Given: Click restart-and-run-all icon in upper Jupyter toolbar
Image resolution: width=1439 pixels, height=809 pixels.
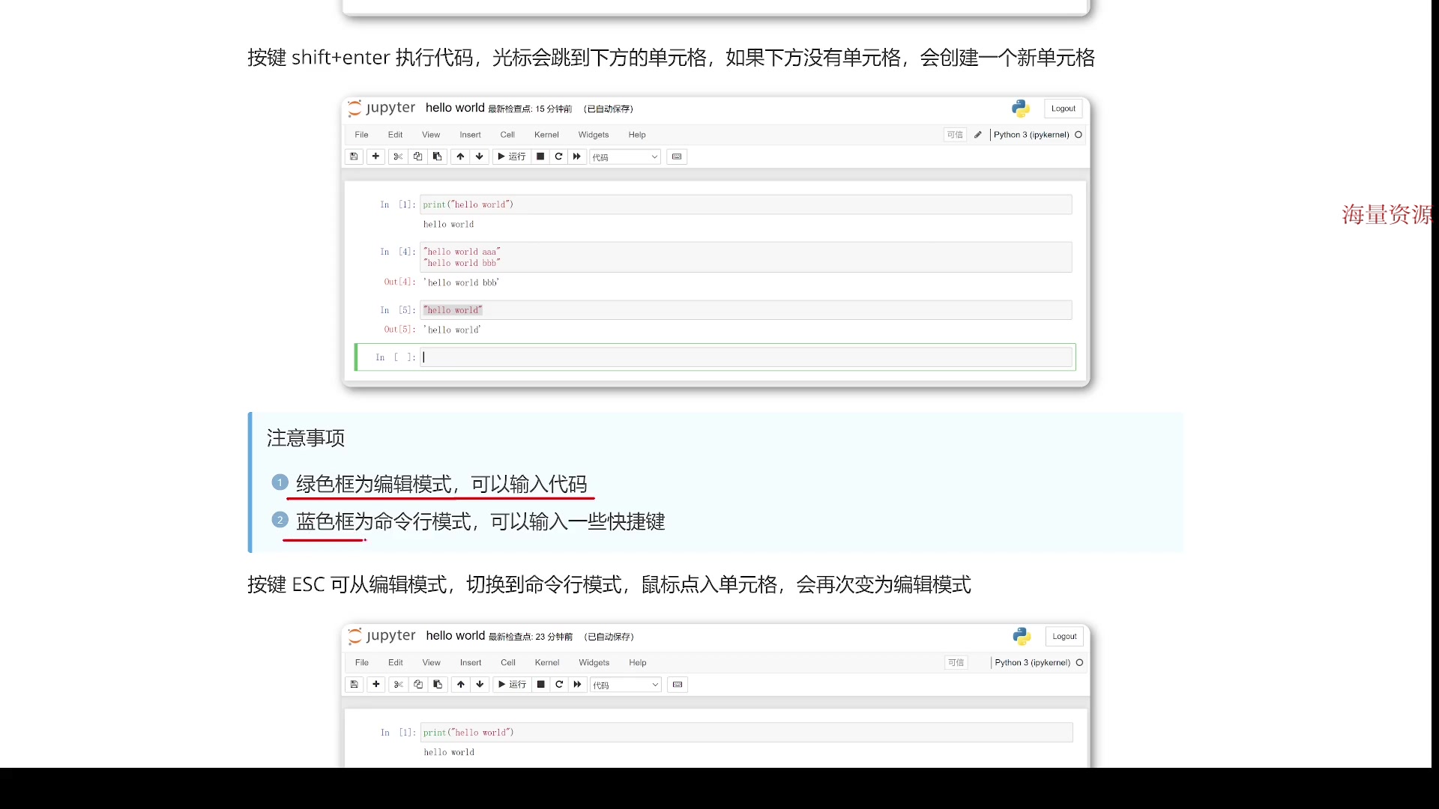Looking at the screenshot, I should (577, 157).
